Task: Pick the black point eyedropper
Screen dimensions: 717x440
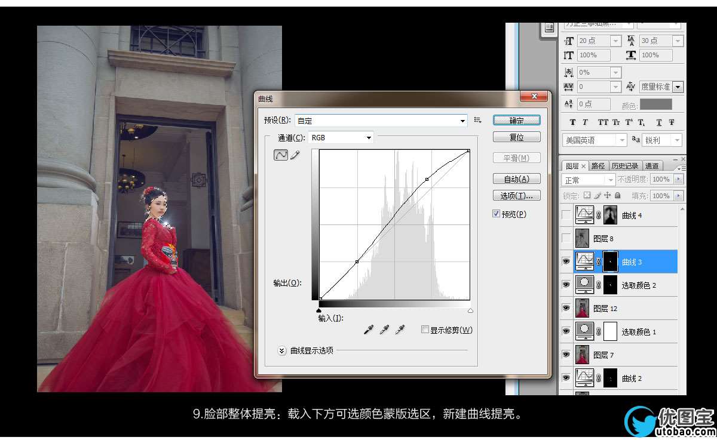Action: click(369, 330)
